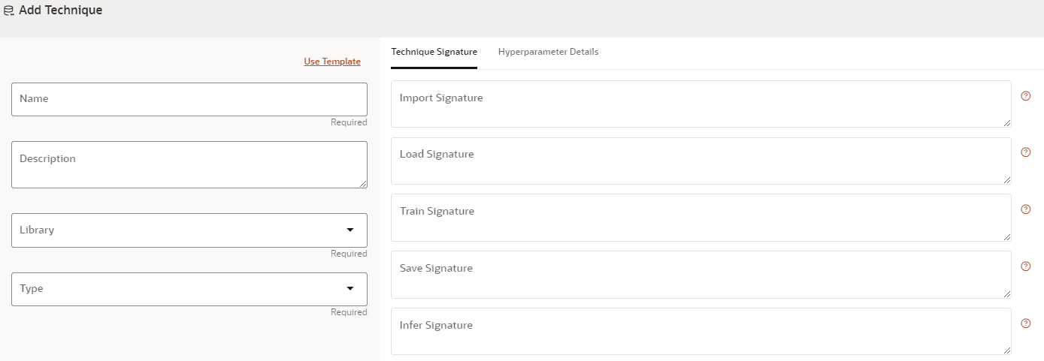1044x361 pixels.
Task: Click help icon beside Train Signature
Action: 1025,209
